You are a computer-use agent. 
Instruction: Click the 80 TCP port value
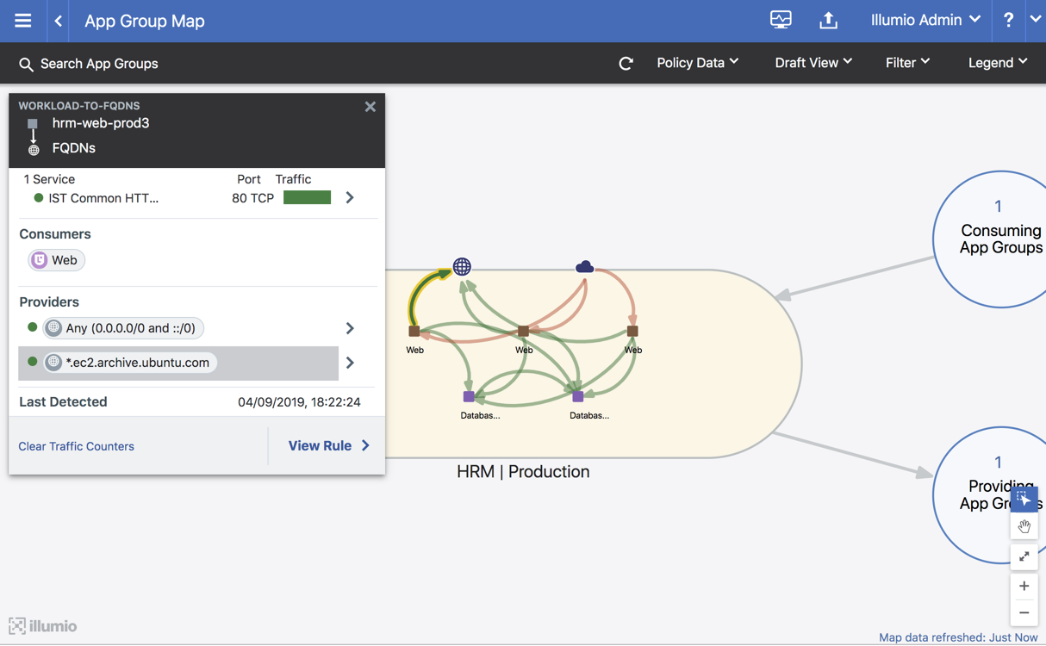point(252,198)
